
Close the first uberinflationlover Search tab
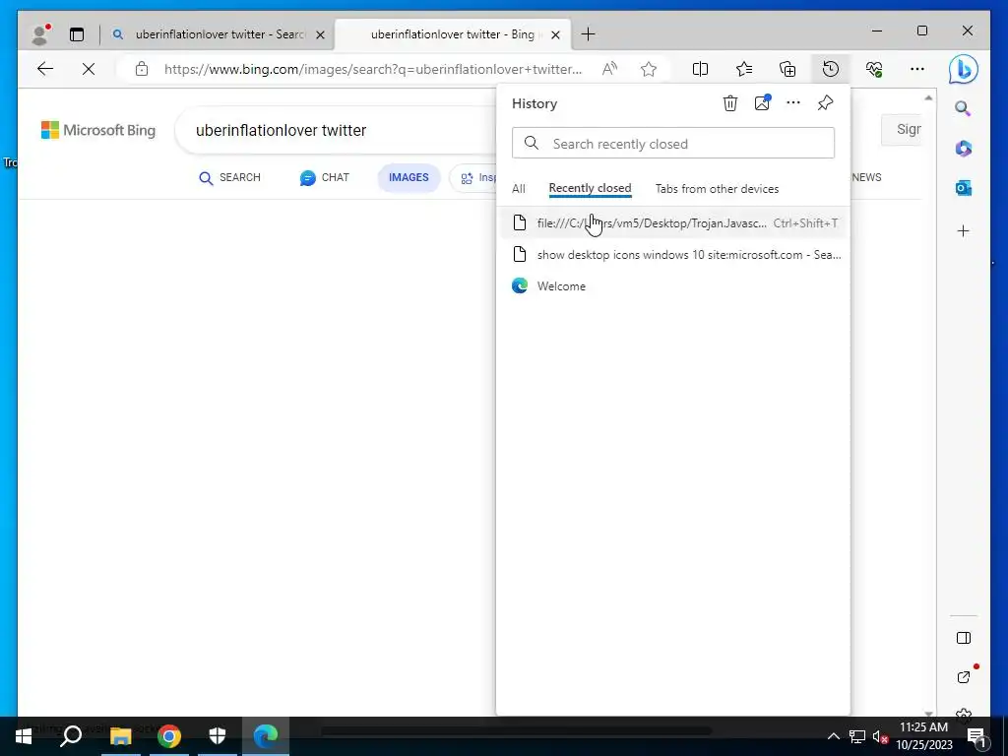coord(320,34)
